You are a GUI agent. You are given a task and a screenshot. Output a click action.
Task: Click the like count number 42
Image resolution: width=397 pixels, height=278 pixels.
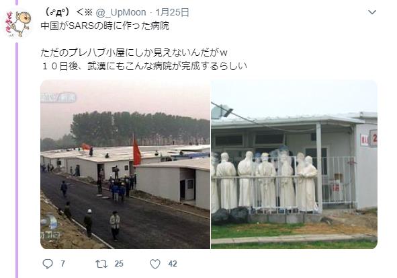(173, 264)
